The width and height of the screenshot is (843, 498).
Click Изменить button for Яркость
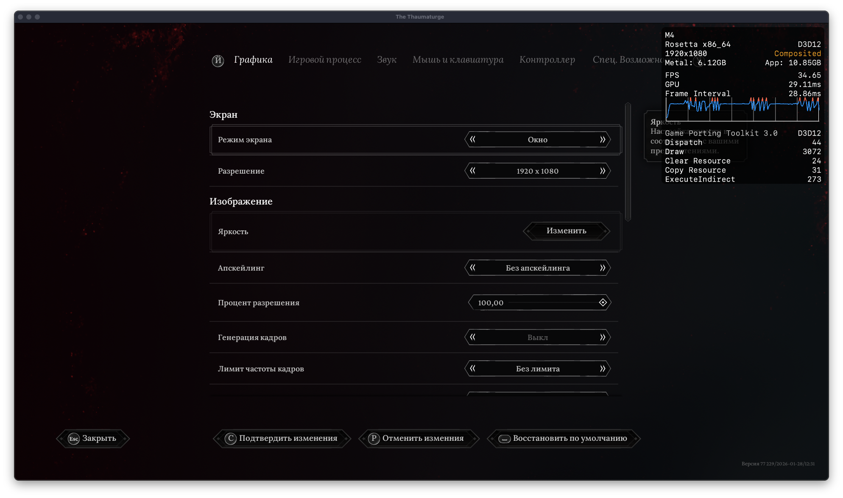coord(567,231)
